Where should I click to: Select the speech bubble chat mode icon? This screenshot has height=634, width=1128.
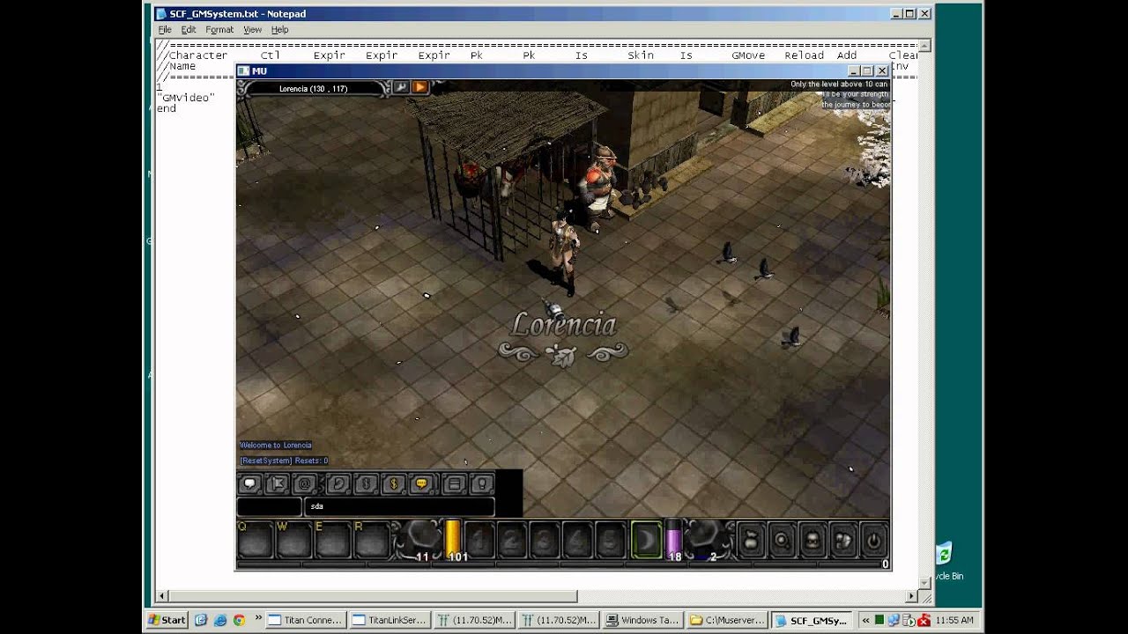[249, 483]
